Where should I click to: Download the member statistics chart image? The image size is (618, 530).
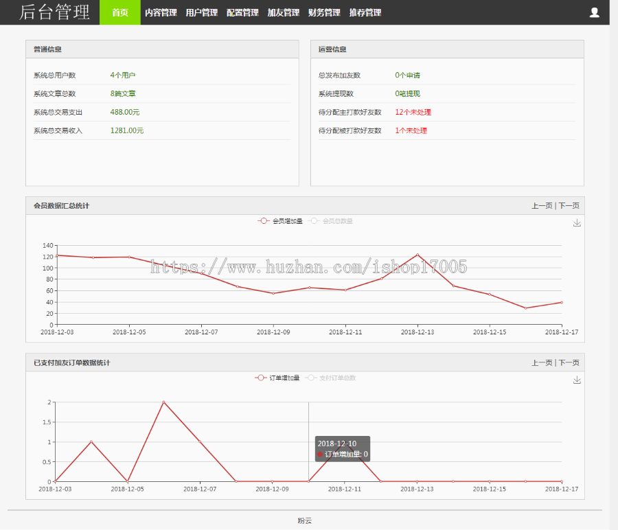(577, 223)
